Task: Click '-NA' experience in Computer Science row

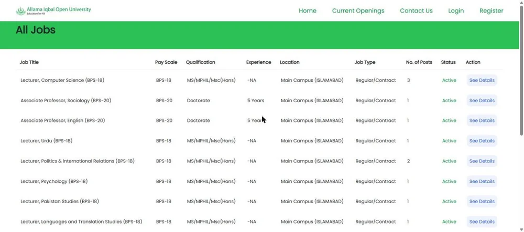Action: (252, 80)
